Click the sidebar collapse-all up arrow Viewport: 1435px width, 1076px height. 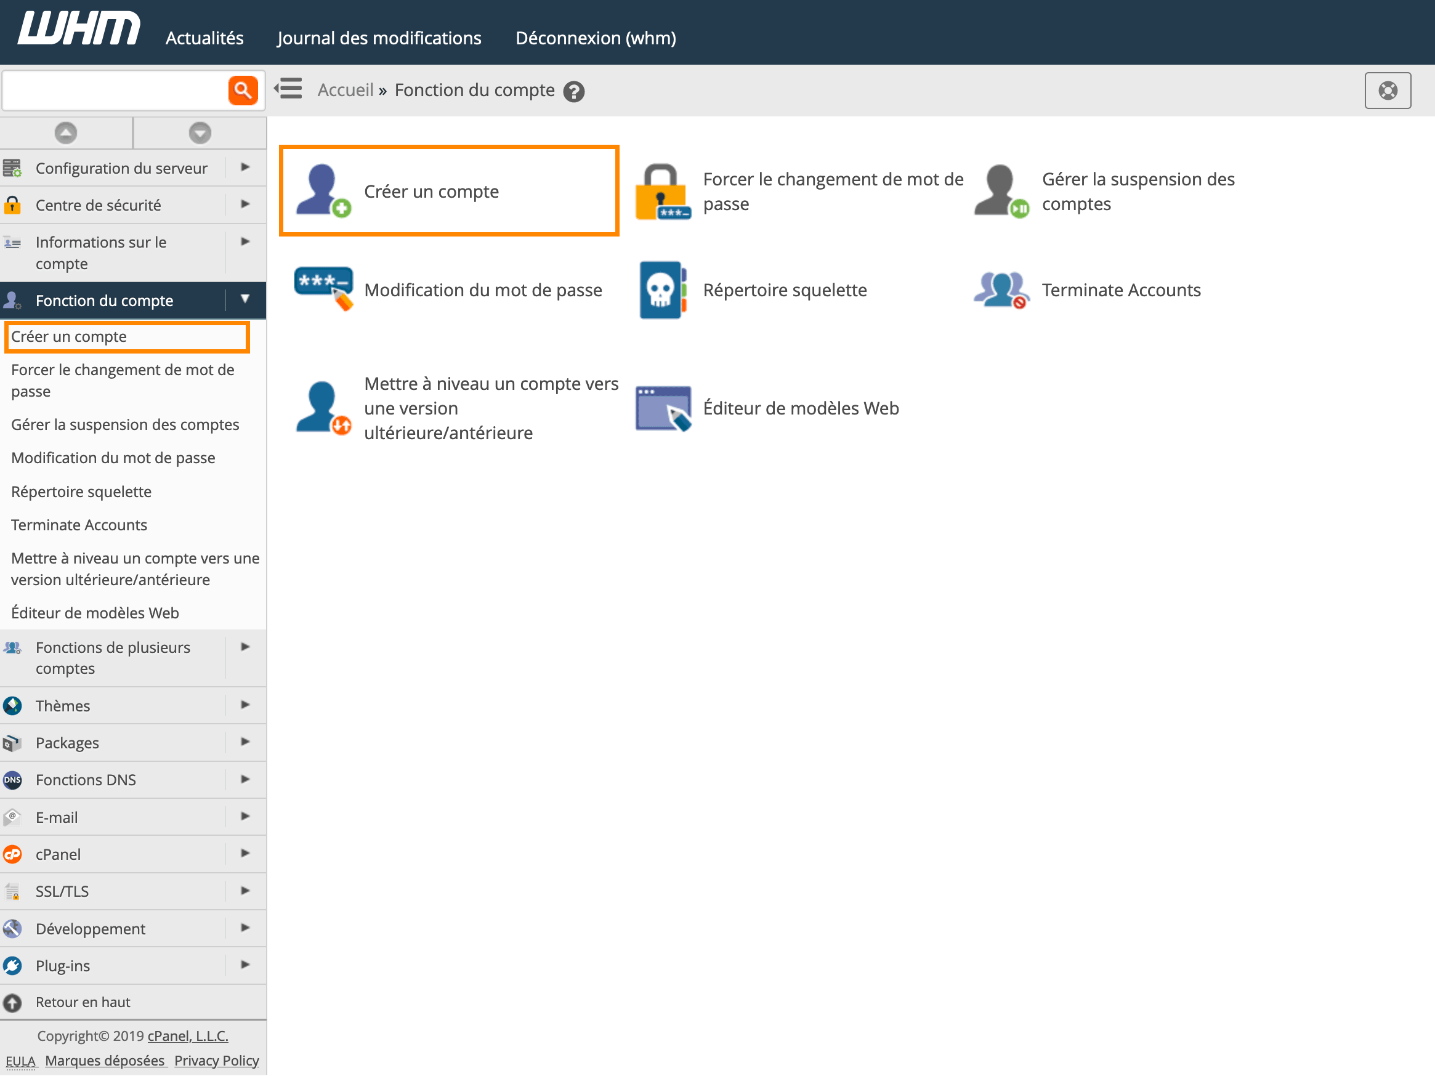click(x=65, y=133)
